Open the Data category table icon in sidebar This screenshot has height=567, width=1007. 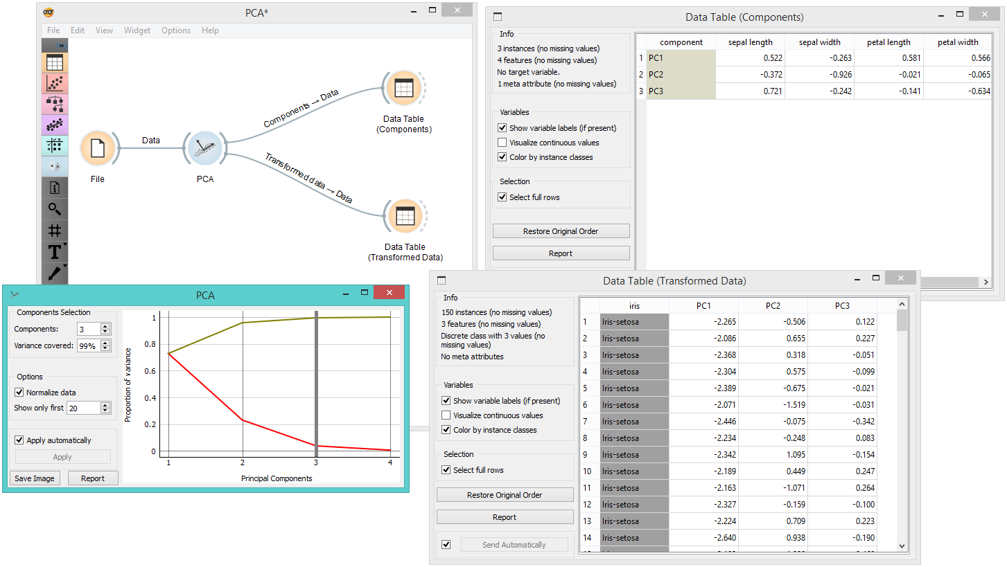pos(55,62)
